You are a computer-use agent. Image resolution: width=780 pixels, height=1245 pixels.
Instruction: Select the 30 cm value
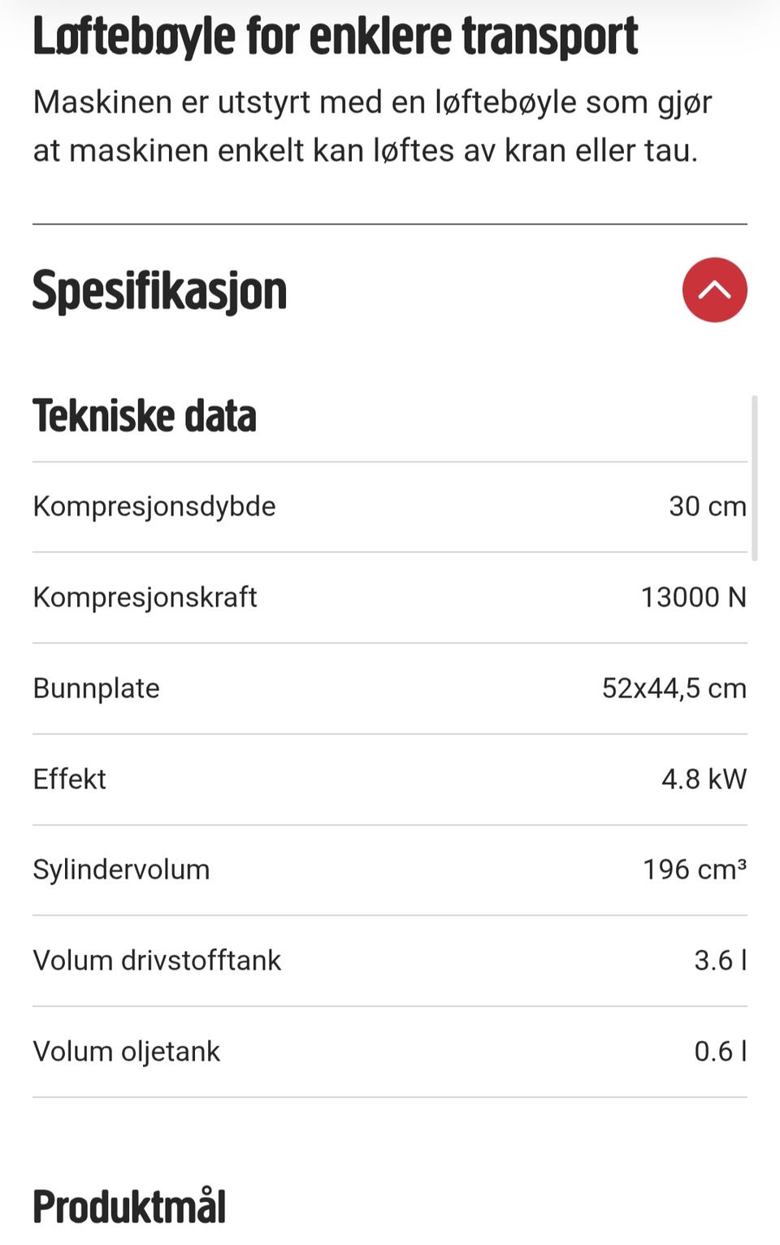pyautogui.click(x=707, y=506)
